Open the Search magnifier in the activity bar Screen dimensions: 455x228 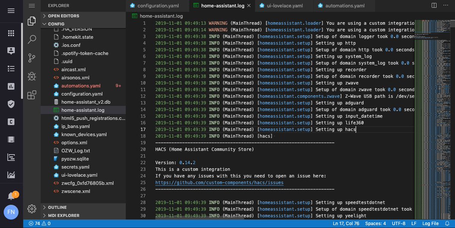pos(32,39)
